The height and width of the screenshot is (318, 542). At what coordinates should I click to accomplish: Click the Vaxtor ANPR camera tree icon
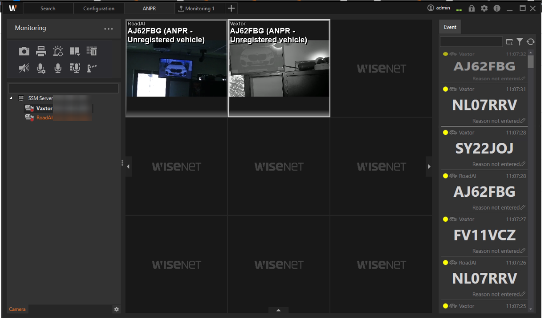29,109
